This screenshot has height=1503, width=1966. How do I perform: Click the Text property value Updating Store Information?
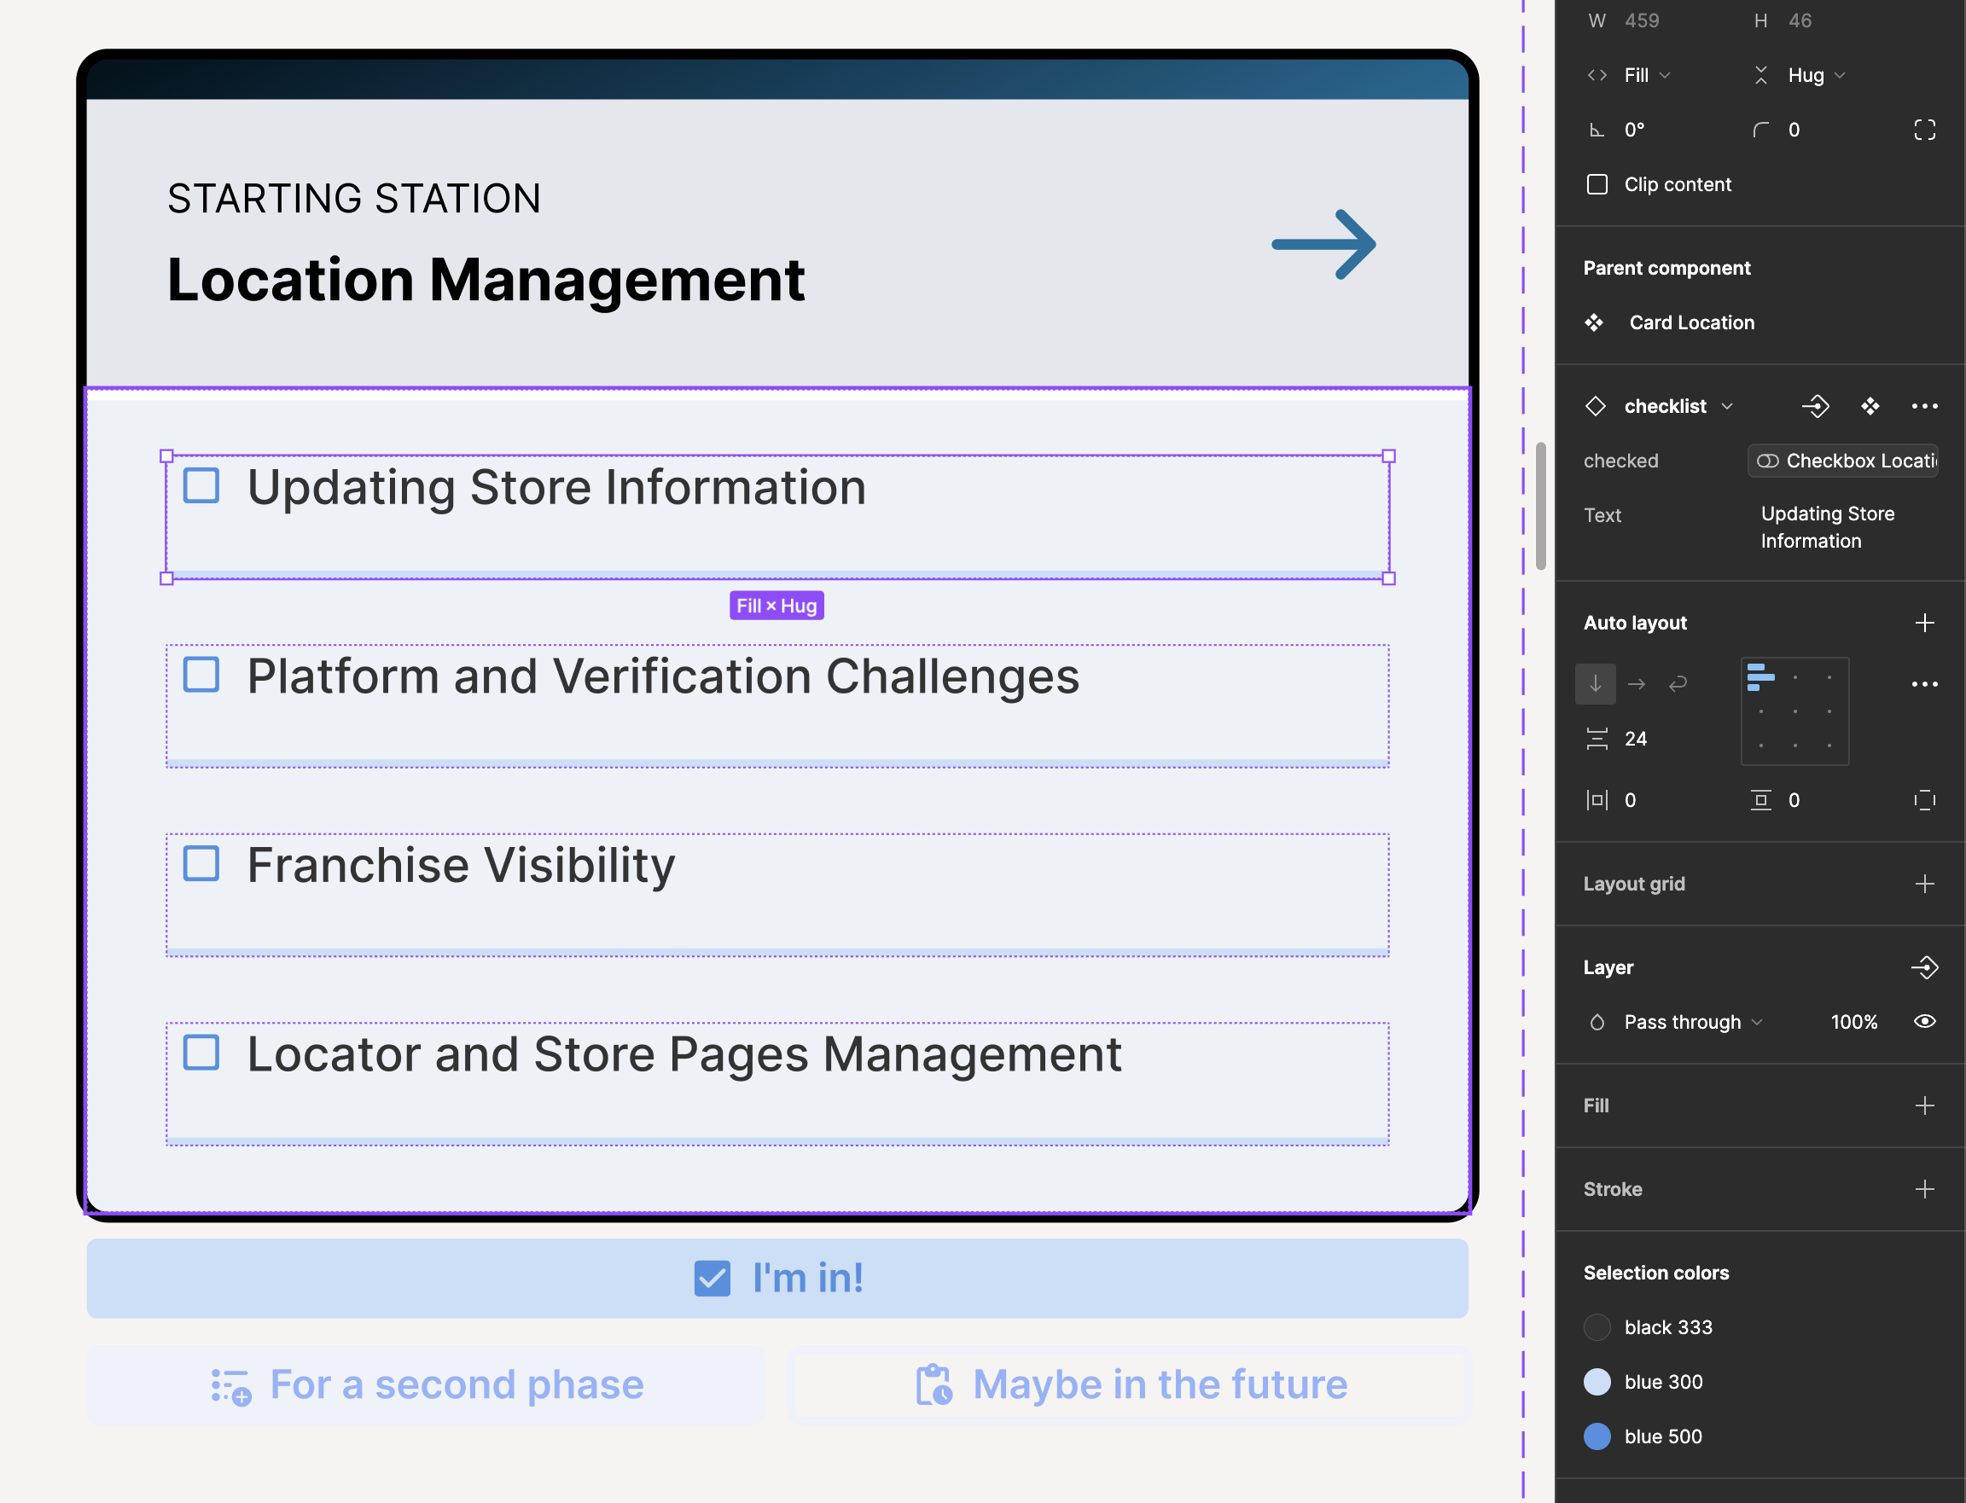click(x=1827, y=527)
